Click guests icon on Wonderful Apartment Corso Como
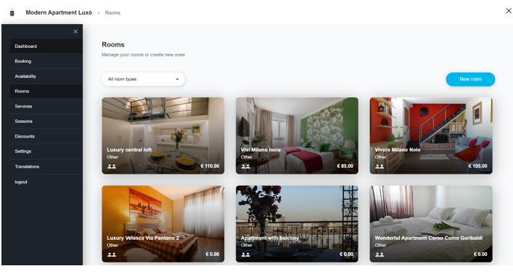513x274 pixels. point(379,254)
